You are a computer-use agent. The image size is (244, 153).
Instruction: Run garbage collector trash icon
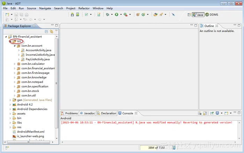[174, 147]
